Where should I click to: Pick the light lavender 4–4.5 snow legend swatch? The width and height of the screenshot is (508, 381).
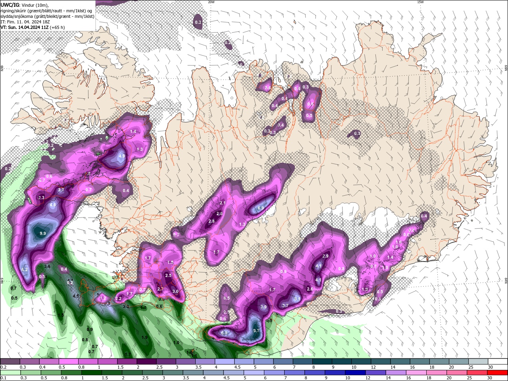[x=225, y=362]
